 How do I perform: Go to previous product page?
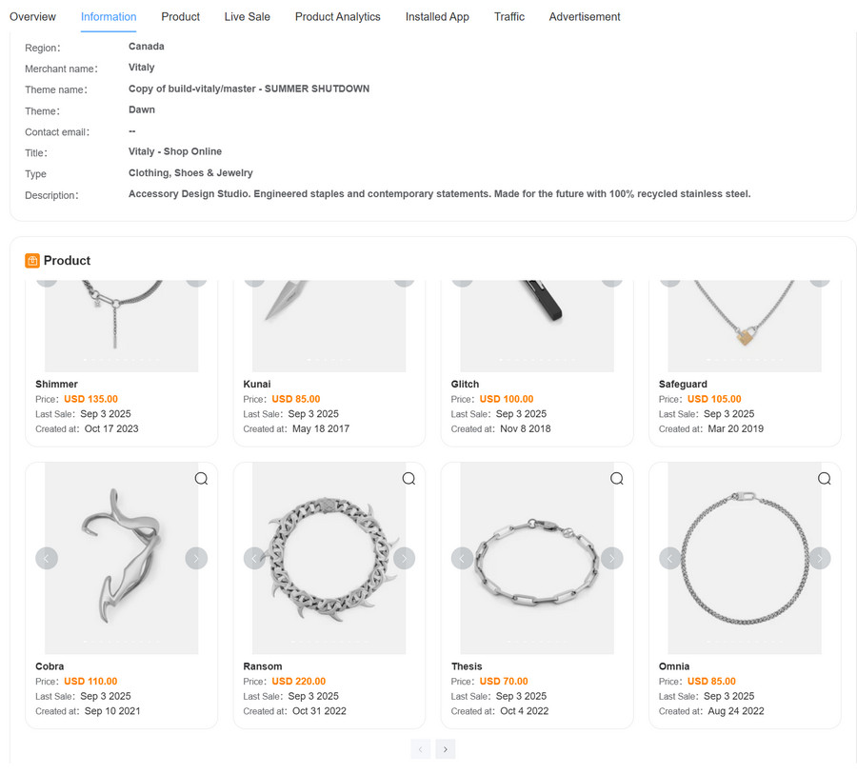[421, 749]
